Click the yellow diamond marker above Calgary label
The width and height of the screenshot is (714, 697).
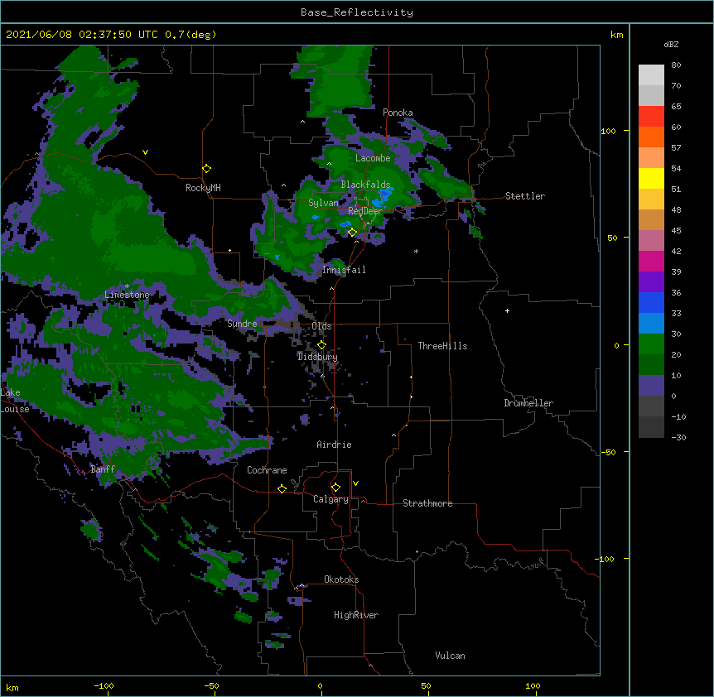(335, 488)
